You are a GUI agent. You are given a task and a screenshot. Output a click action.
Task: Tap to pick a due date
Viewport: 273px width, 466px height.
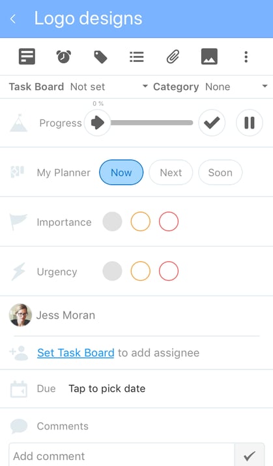coord(107,388)
